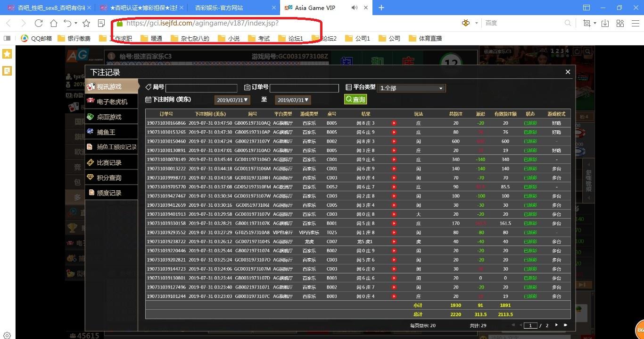Open the browser apps grid icon
This screenshot has width=644, height=339.
(x=620, y=23)
